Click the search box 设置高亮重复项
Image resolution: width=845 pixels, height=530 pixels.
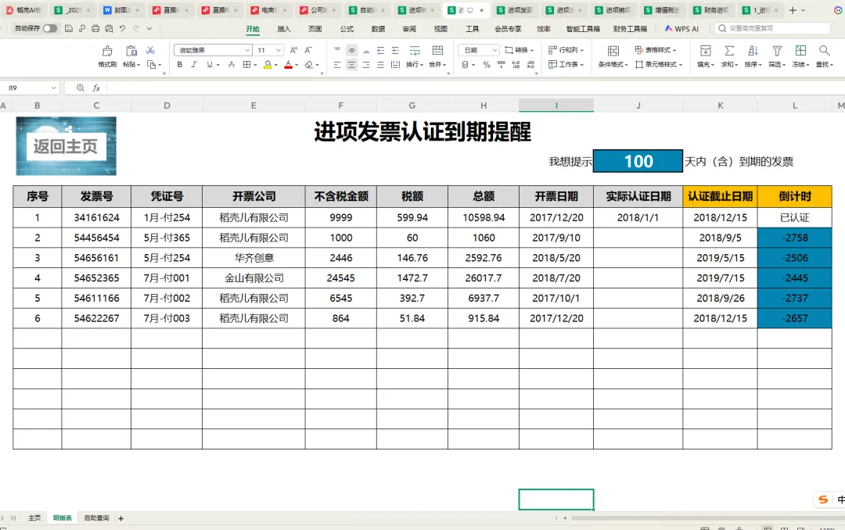point(771,29)
